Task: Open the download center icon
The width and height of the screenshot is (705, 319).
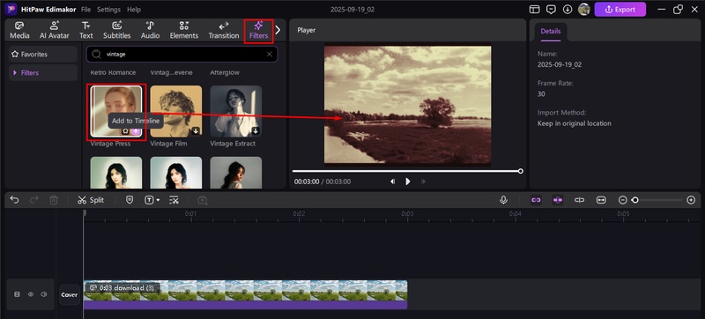Action: click(568, 10)
